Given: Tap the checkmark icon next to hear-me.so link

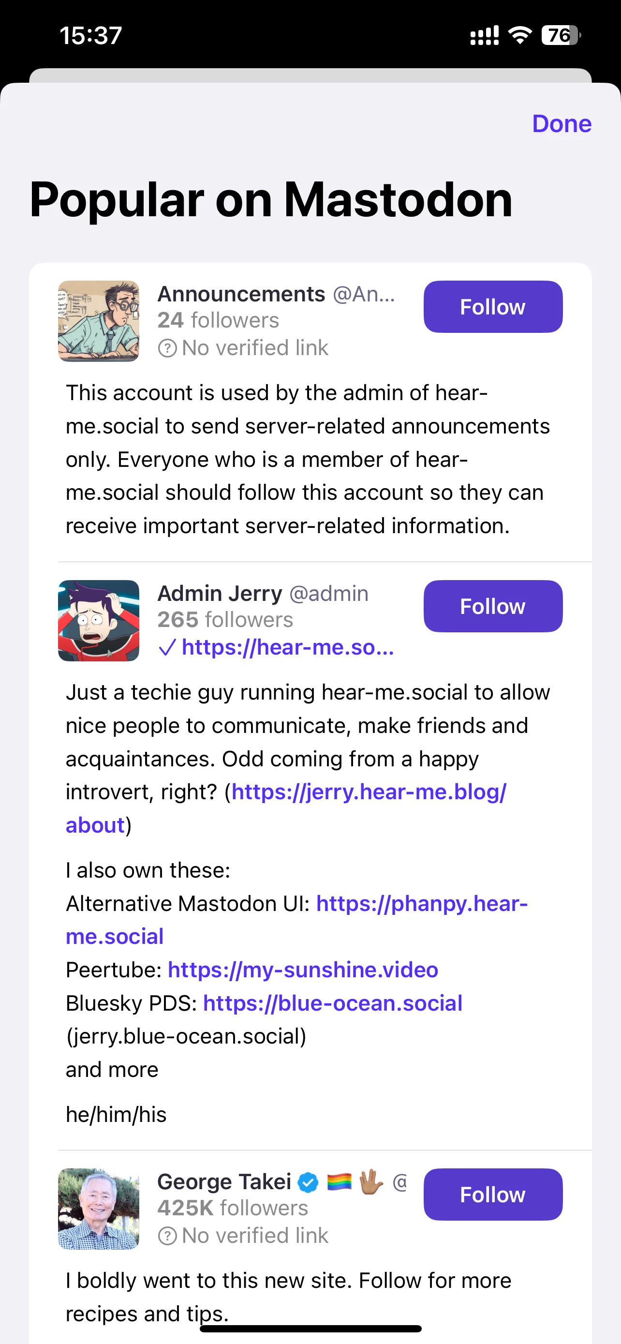Looking at the screenshot, I should coord(167,647).
